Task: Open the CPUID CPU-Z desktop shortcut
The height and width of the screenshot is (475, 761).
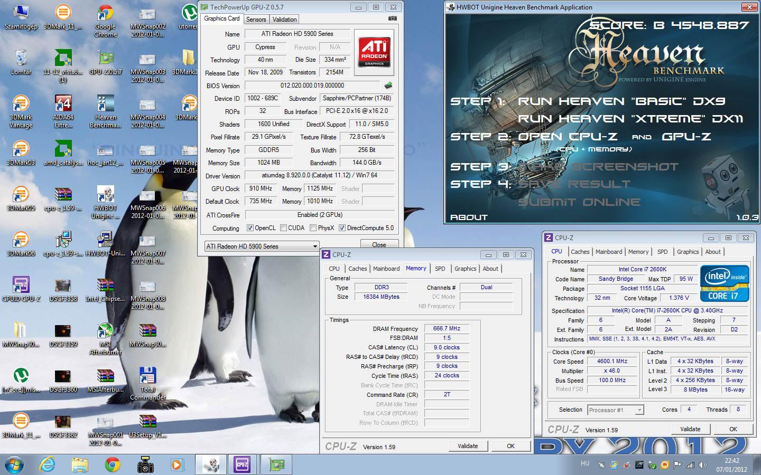Action: [21, 289]
